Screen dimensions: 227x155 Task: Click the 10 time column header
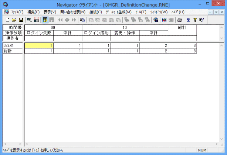pos(125,28)
